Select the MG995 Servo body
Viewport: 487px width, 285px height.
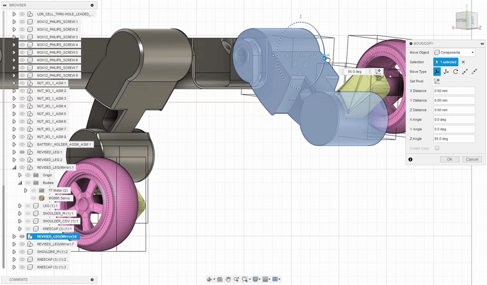[59, 198]
